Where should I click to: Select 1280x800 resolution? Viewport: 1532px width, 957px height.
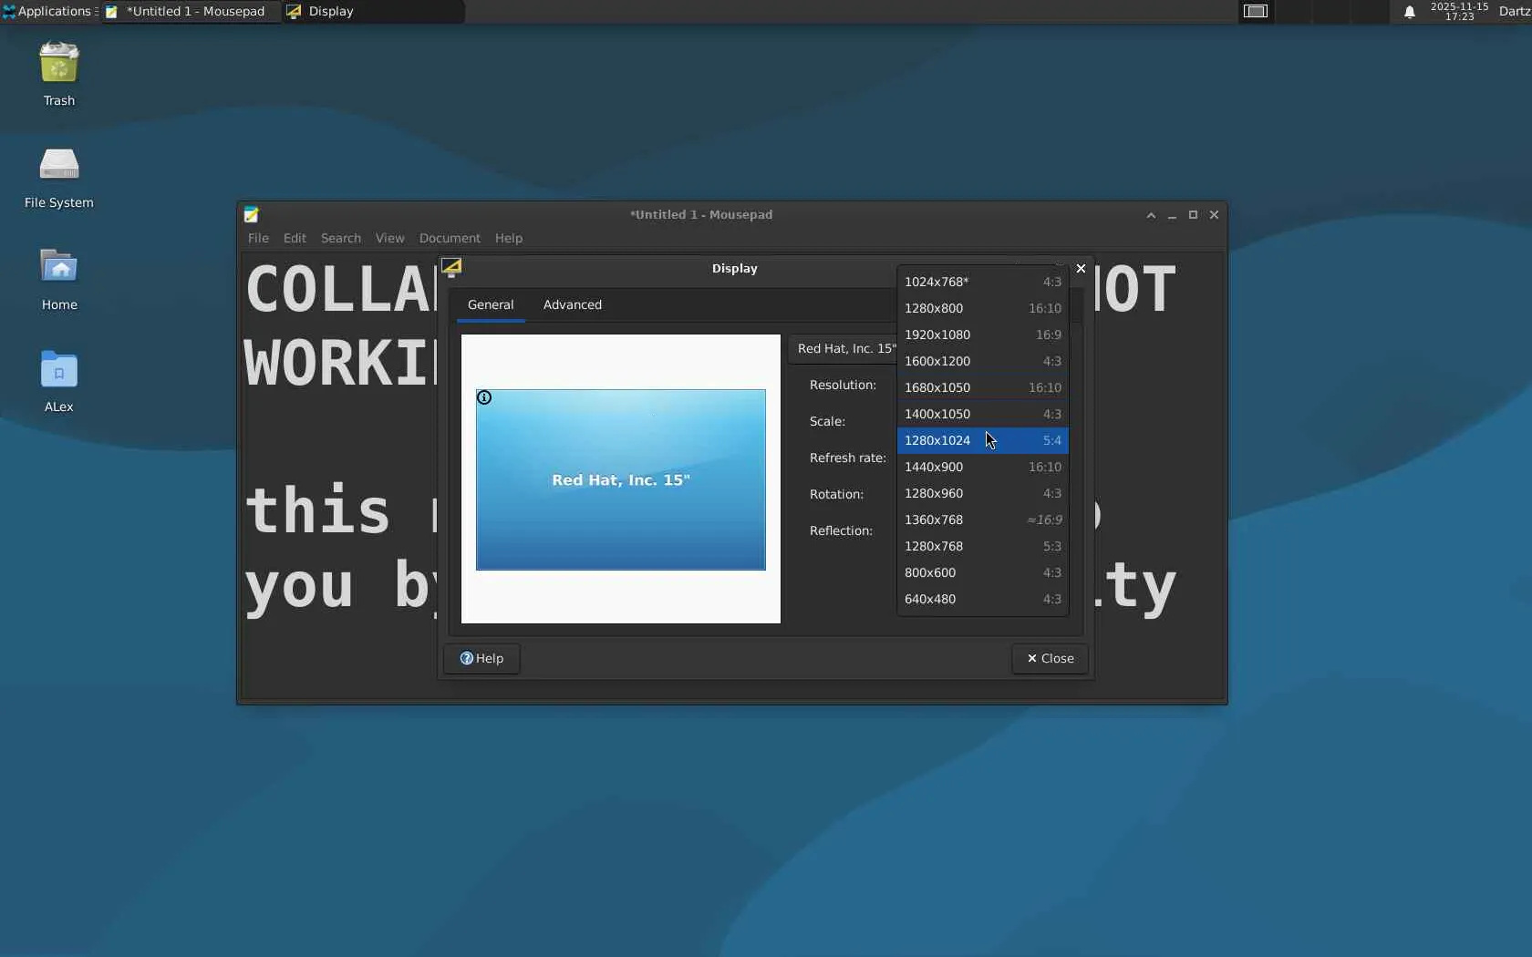click(983, 308)
